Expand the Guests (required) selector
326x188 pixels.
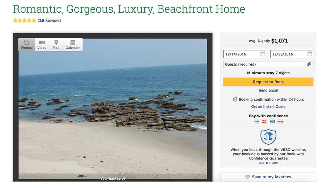coord(268,64)
